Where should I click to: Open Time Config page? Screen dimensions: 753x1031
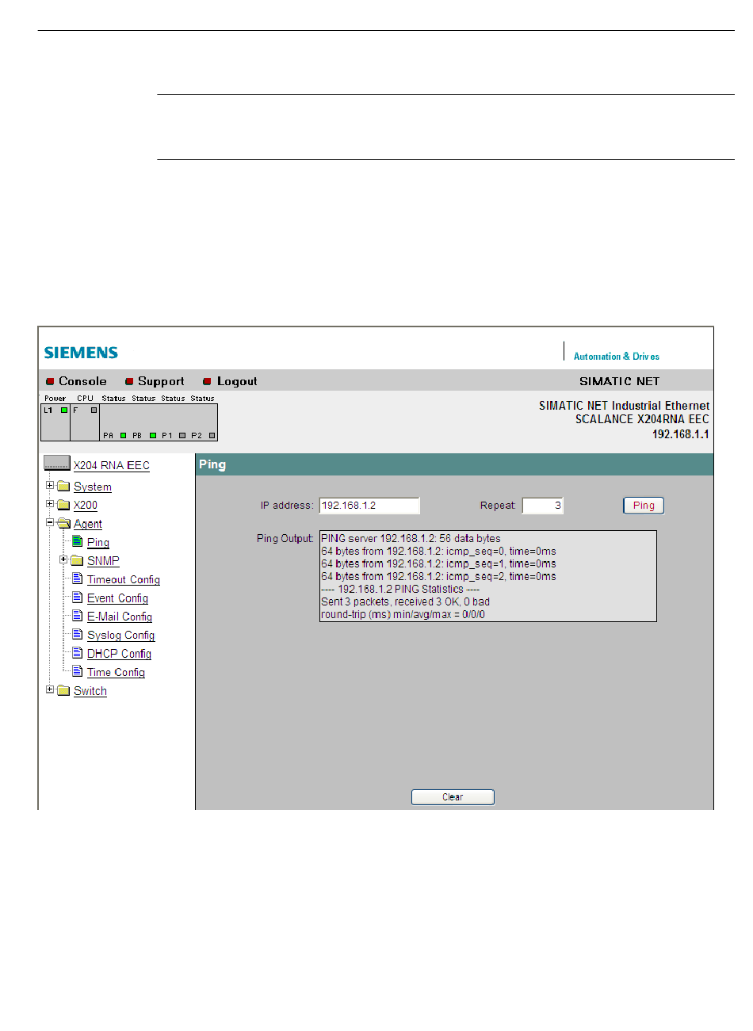(116, 672)
